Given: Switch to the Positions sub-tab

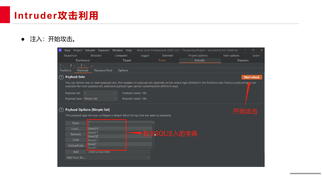Looking at the screenshot, I should click(66, 70).
